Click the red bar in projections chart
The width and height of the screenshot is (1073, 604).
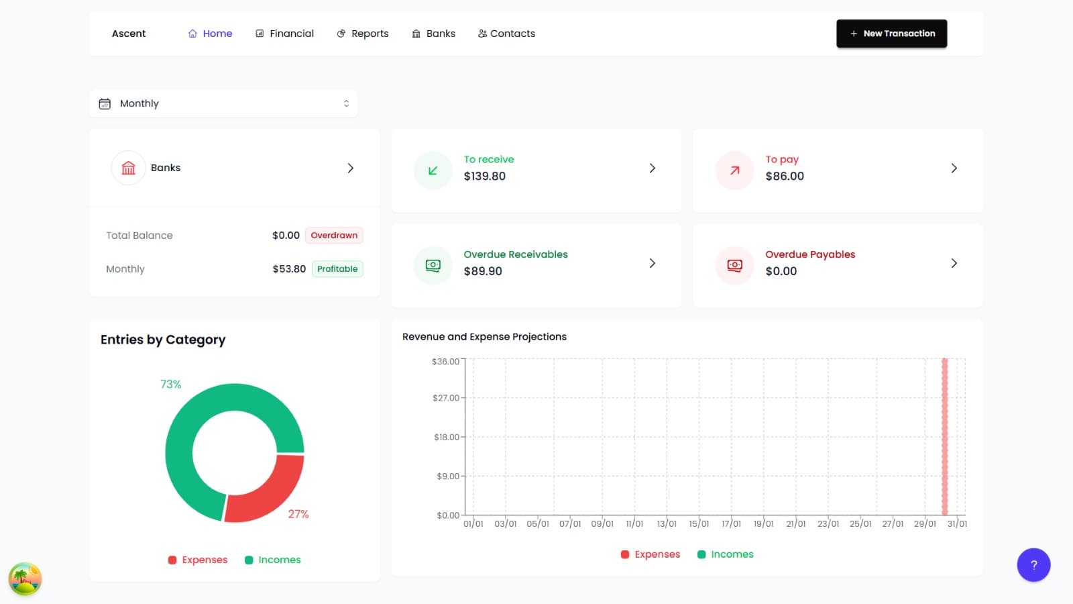944,436
